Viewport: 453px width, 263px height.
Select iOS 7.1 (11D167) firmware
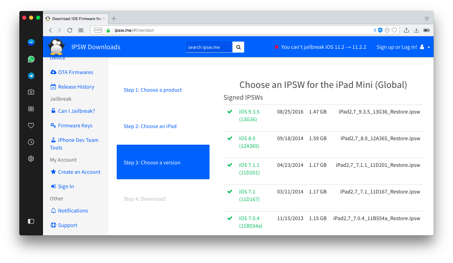click(249, 196)
